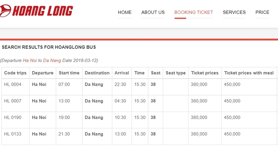Click the Seat type column header
Screen dimensions: 278x147
pyautogui.click(x=176, y=73)
